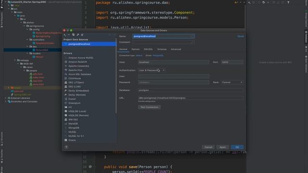
Task: Choose the MySQL for 5.1 driver
Action: click(x=76, y=136)
